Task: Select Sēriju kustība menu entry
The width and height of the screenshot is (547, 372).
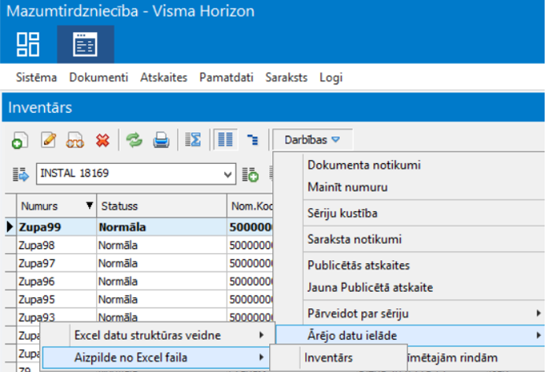Action: pos(342,213)
